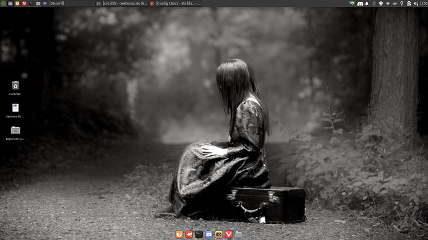The width and height of the screenshot is (428, 240).
Task: Click the Discord tray icon in top panel
Action: pyautogui.click(x=360, y=4)
